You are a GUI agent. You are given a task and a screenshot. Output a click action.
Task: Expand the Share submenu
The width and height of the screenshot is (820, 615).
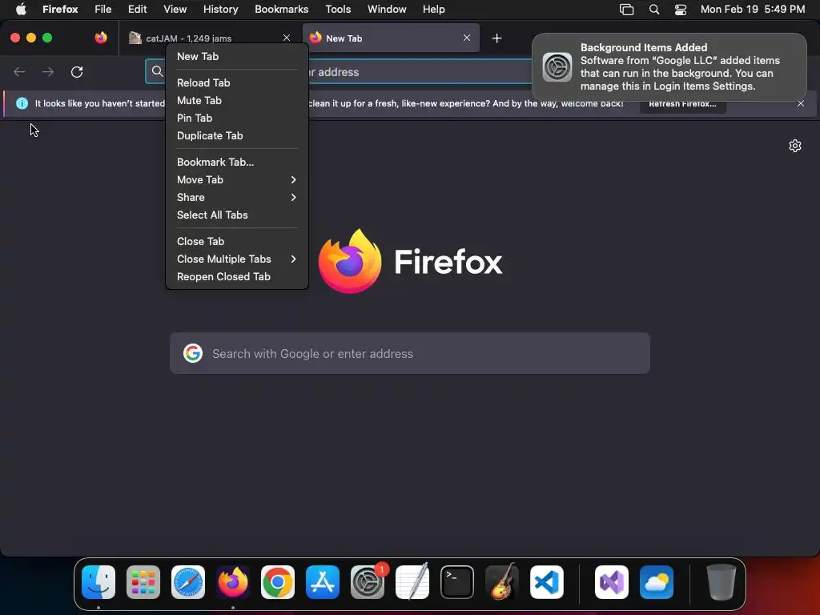click(237, 198)
